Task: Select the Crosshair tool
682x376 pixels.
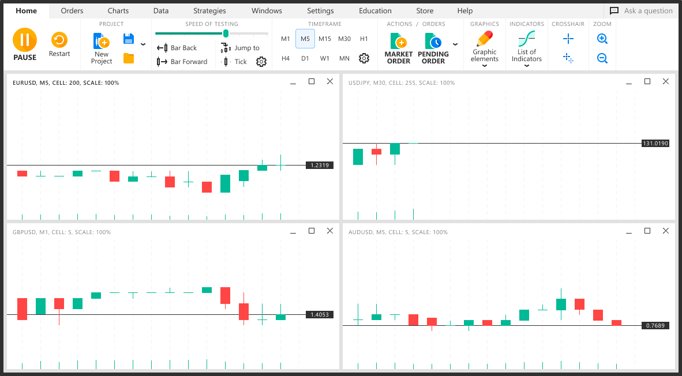Action: (x=568, y=38)
